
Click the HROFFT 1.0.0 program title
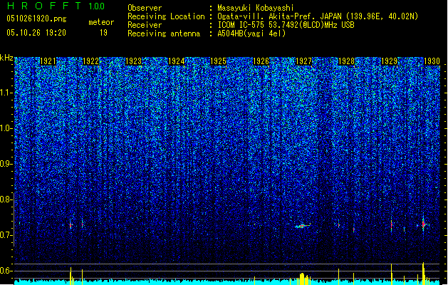pyautogui.click(x=56, y=6)
